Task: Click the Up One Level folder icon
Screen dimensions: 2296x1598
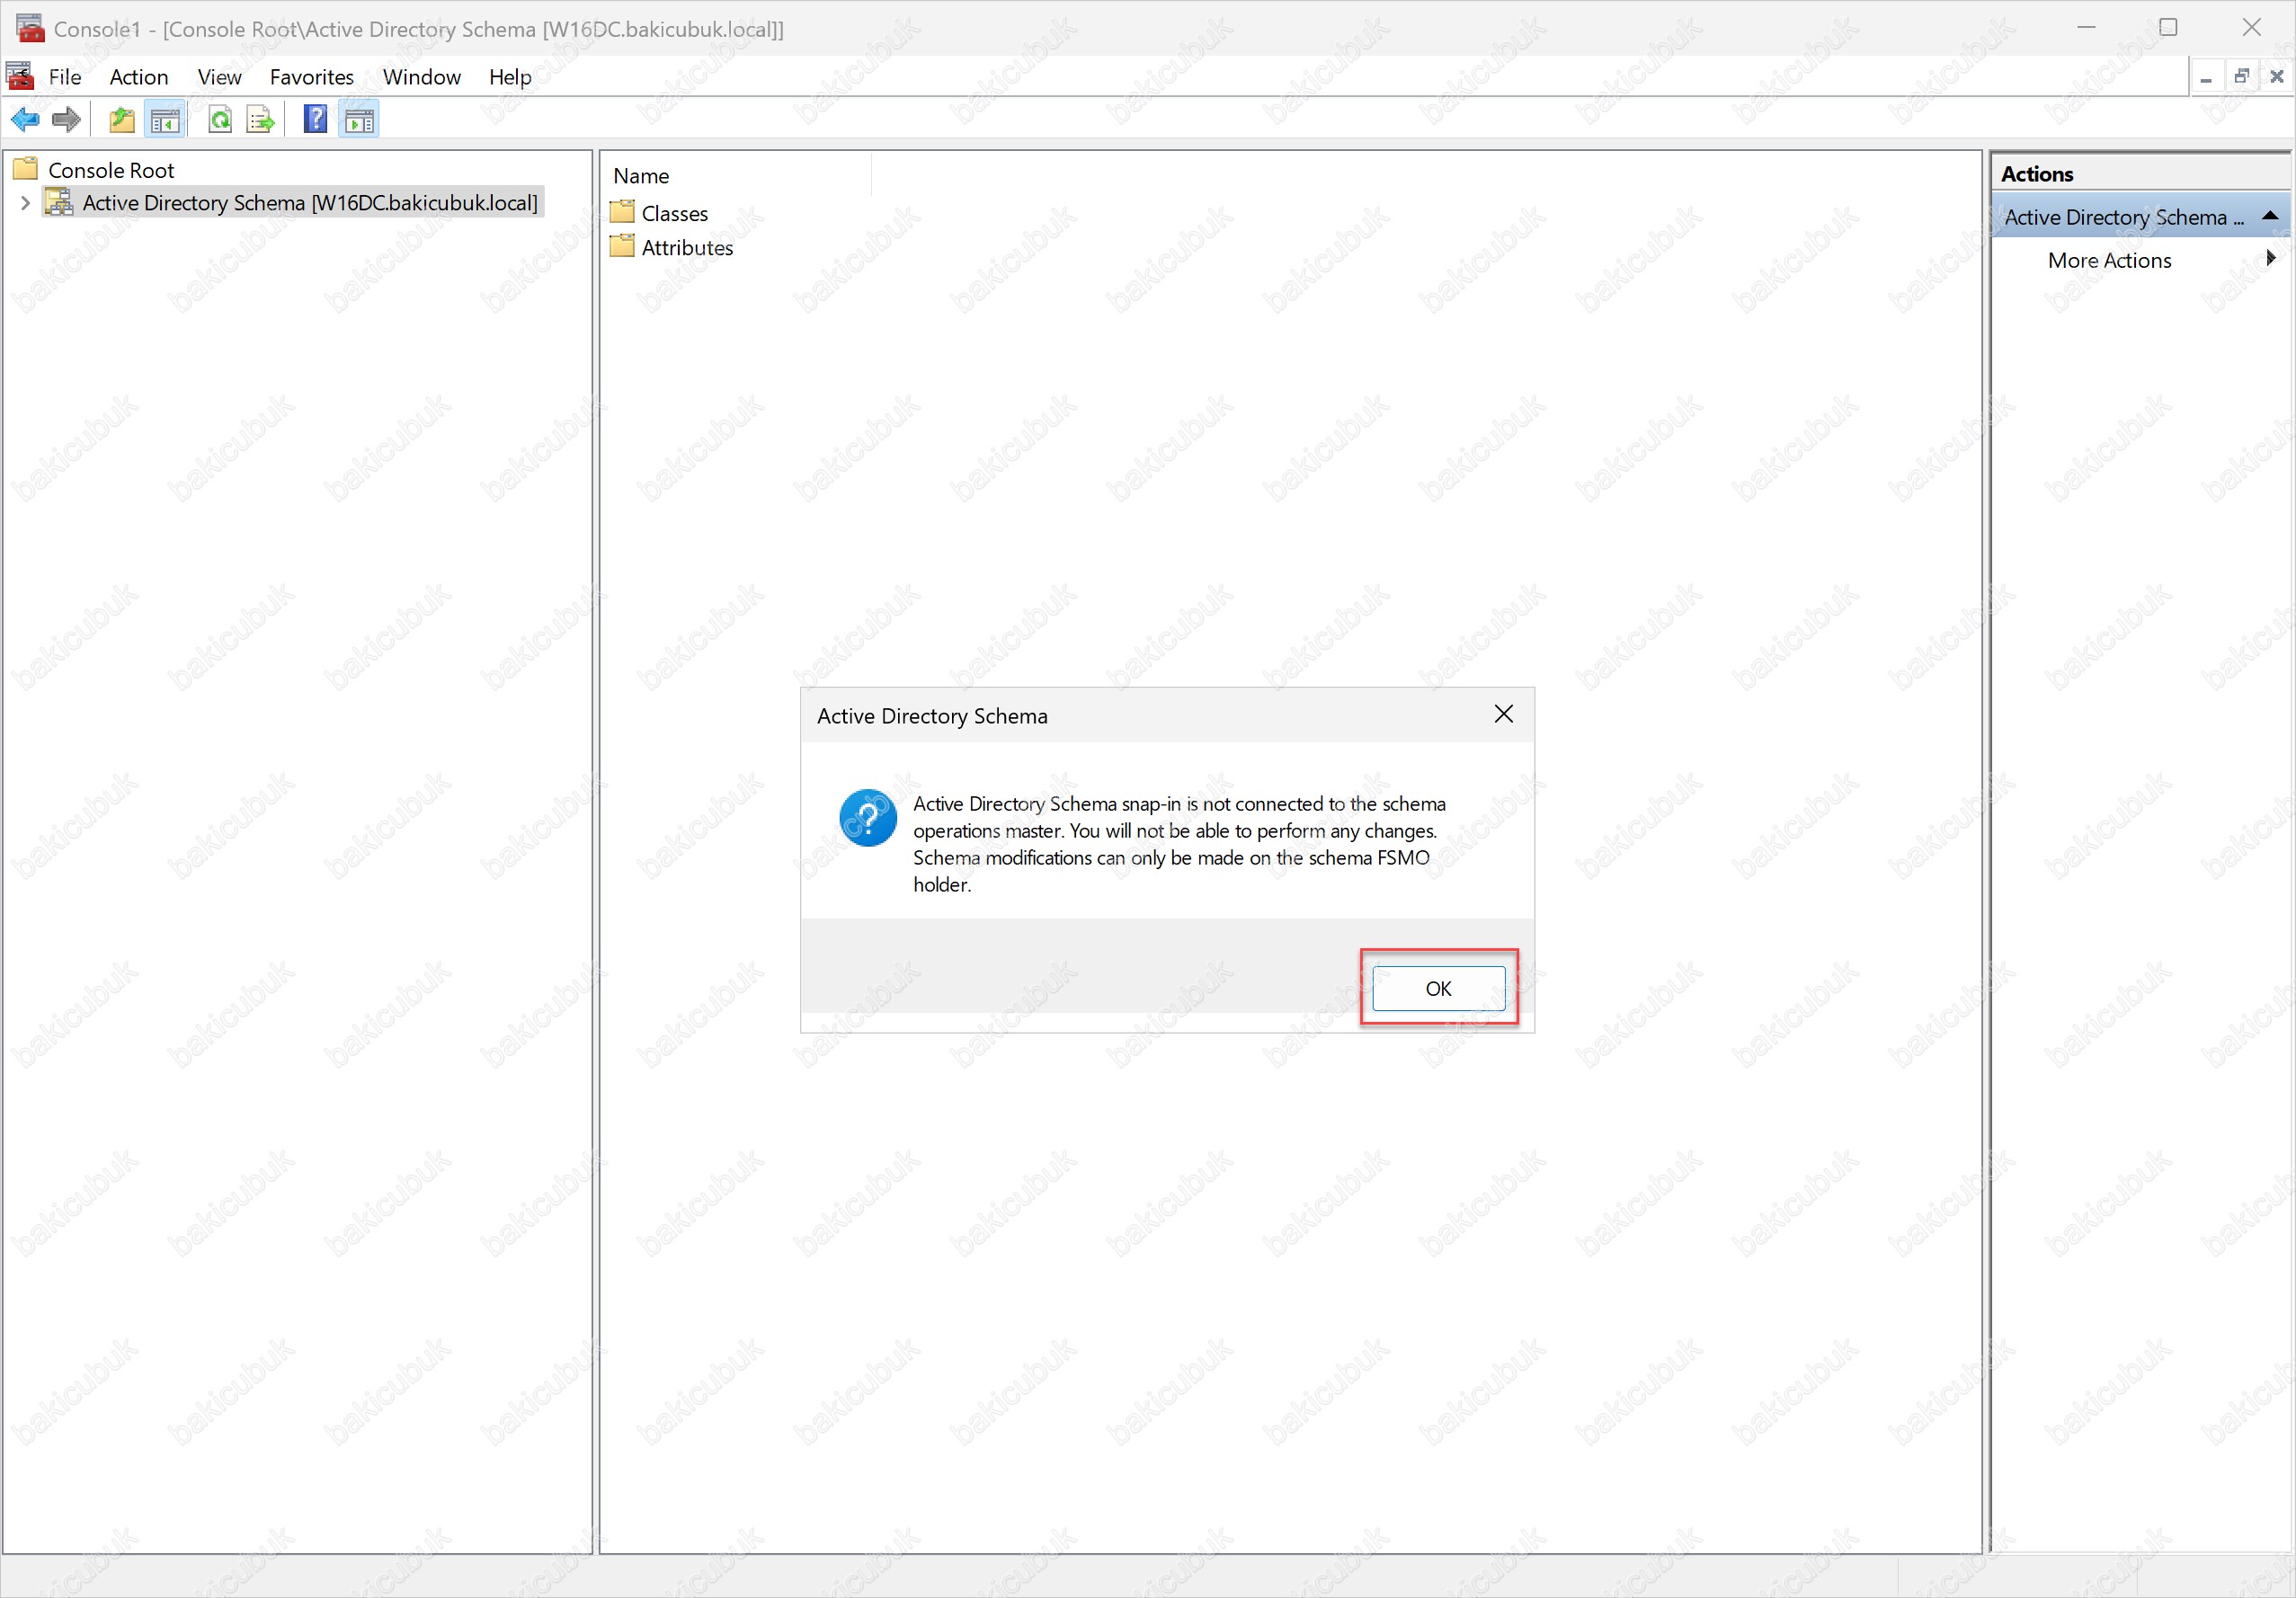Action: 122,120
